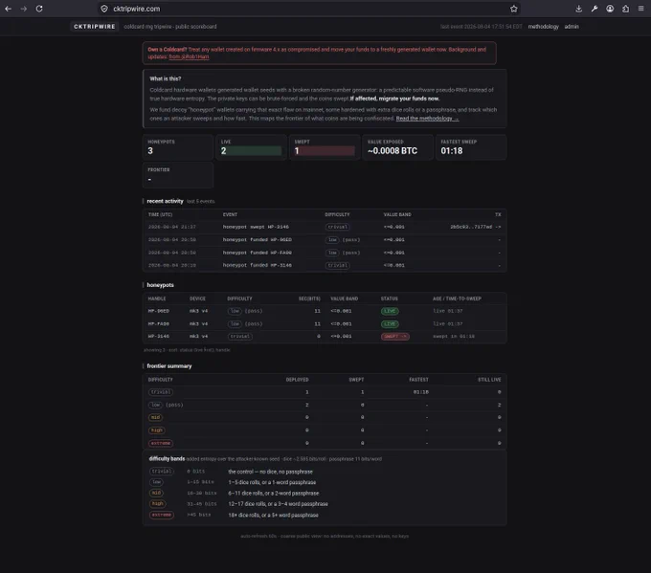
Task: Click the 'recent activity' section heading
Action: tap(165, 201)
